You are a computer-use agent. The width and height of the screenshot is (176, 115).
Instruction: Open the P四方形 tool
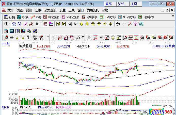pos(51,17)
